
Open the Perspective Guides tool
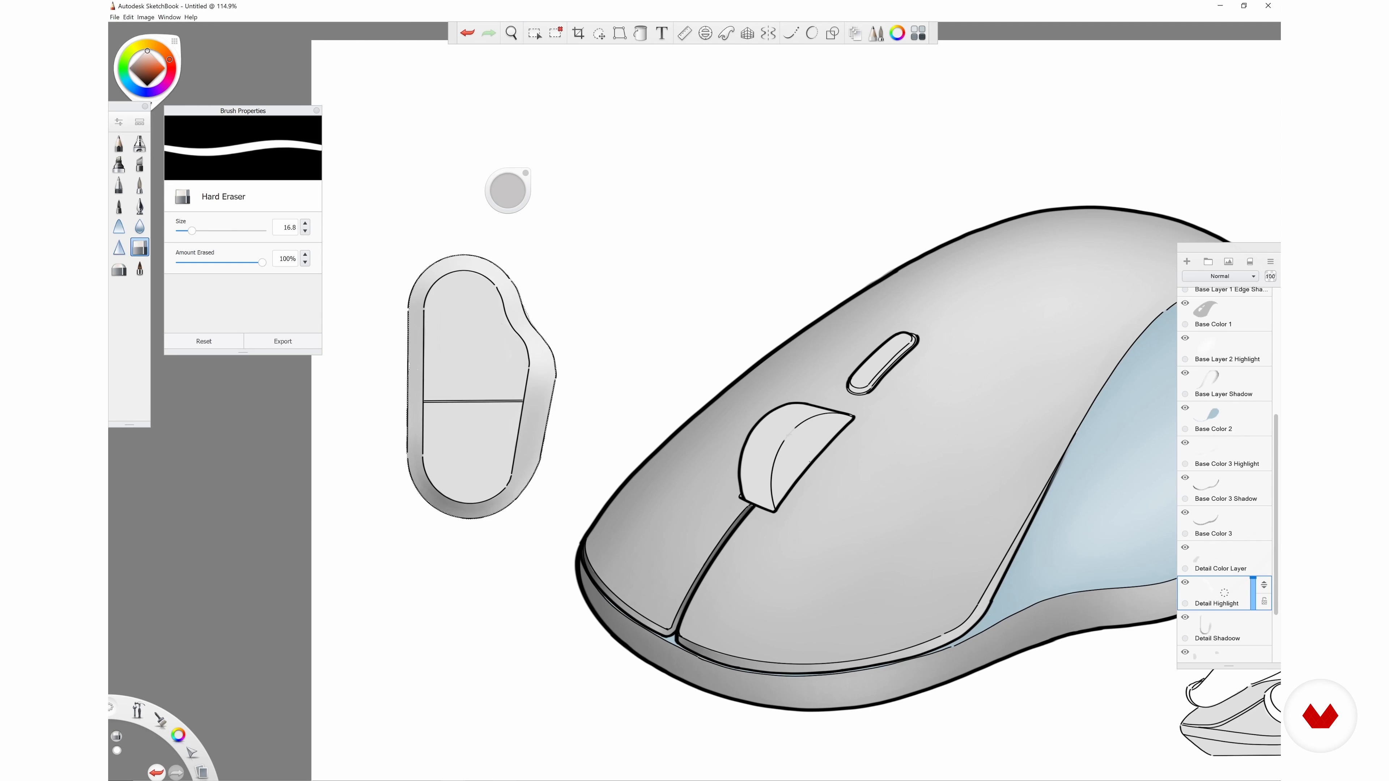[747, 33]
